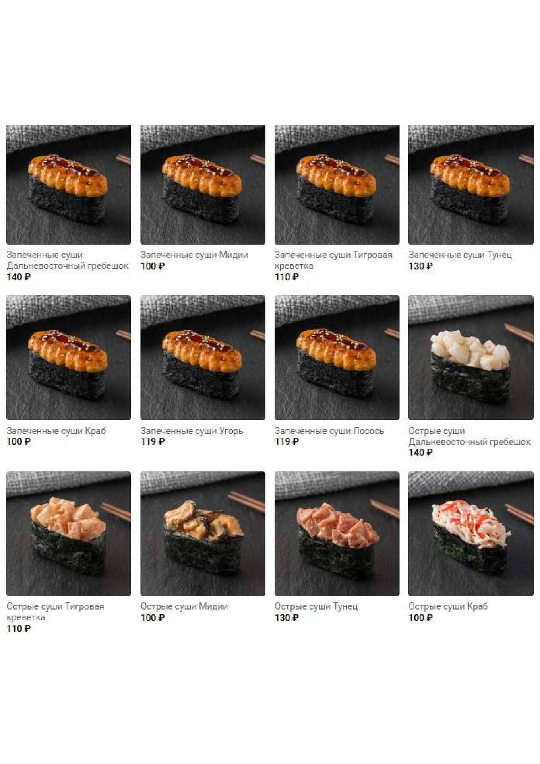Open Острые суши Тигровая креветка title link
Viewport: 540px width, 764px height.
[55, 612]
